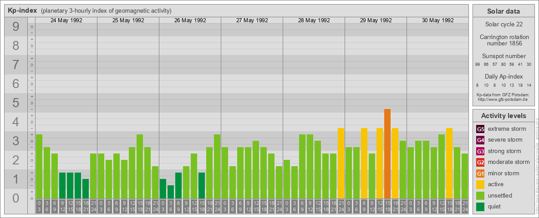Screen dimensions: 539x218
Task: Click the light green unsettled swatch
Action: [x=480, y=195]
